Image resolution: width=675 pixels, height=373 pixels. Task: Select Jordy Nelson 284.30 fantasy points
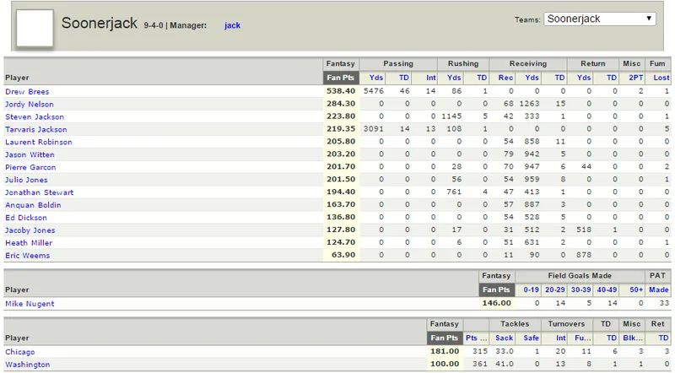coord(341,104)
